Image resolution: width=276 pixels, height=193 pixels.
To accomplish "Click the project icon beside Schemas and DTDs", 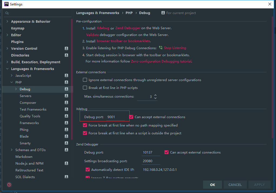I will pyautogui.click(x=66, y=150).
